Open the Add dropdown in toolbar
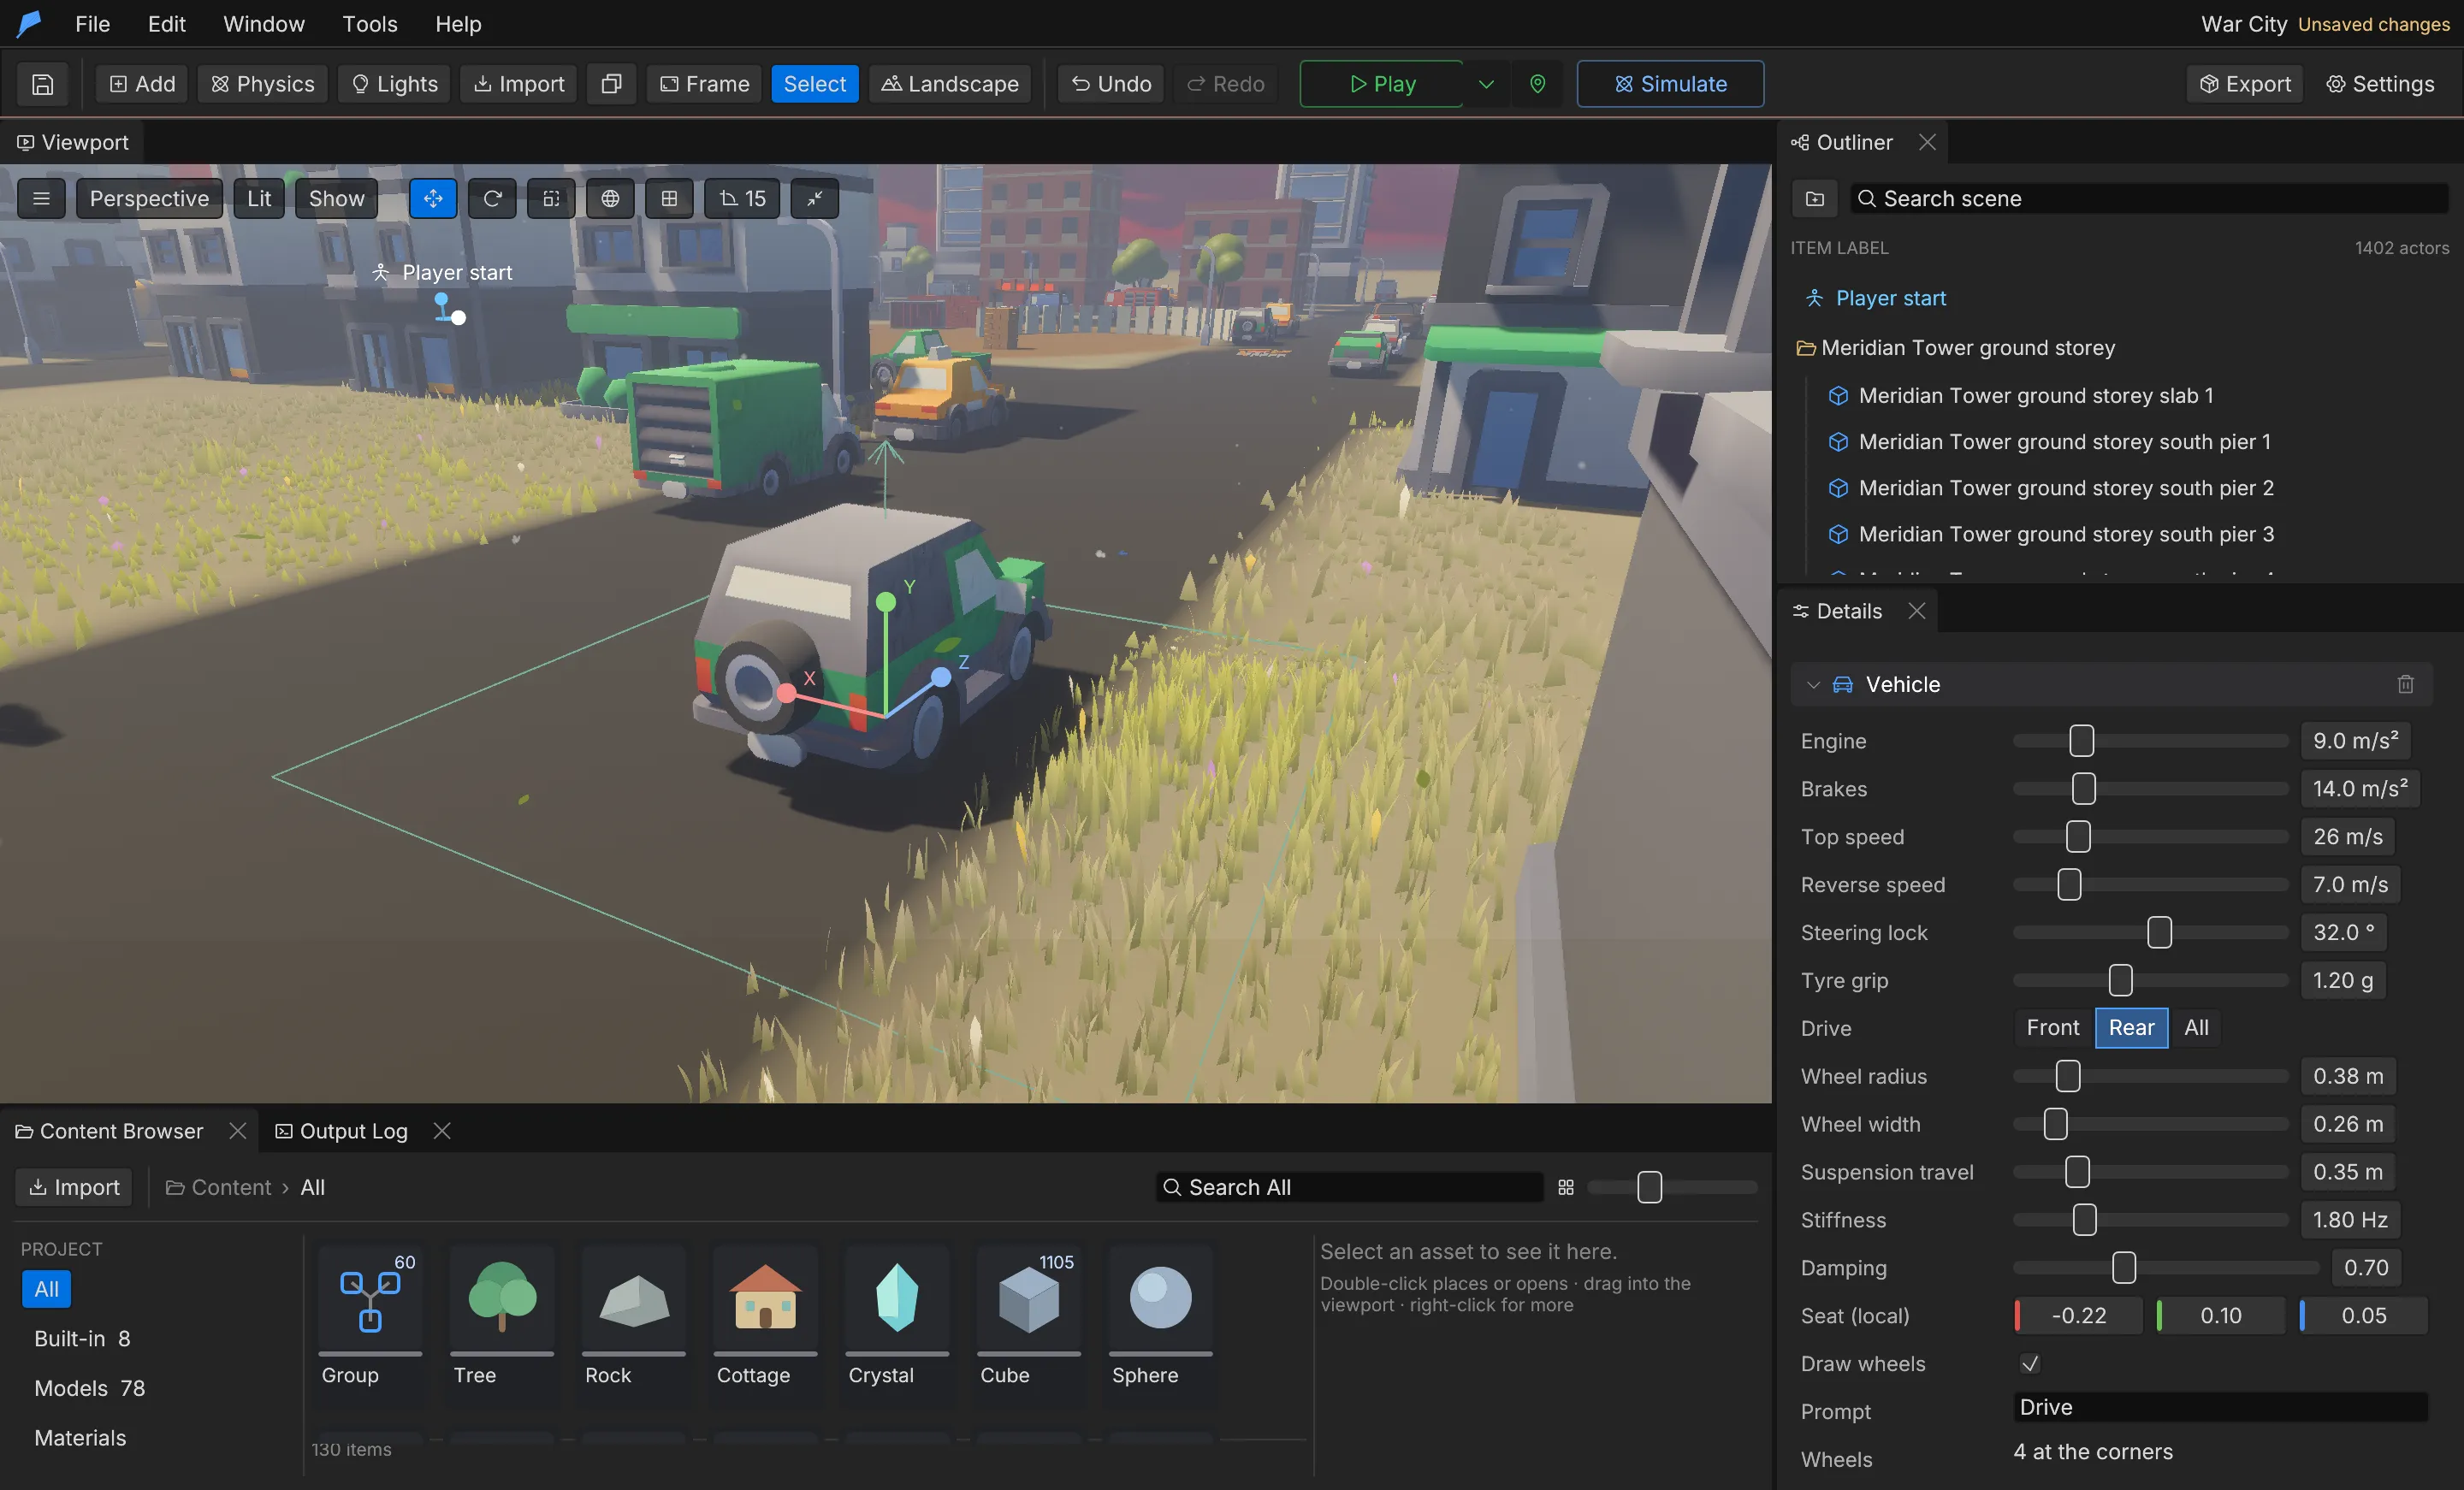The width and height of the screenshot is (2464, 1490). coord(142,84)
